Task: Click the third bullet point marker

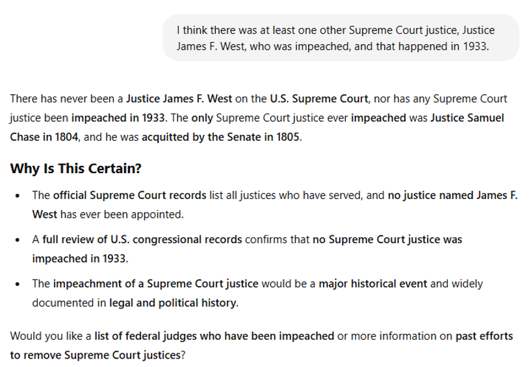Action: 18,284
